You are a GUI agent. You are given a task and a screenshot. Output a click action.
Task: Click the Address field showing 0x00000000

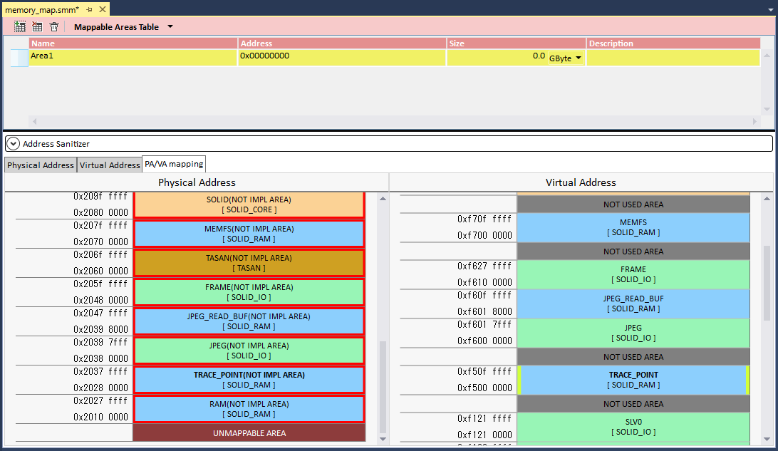pyautogui.click(x=341, y=56)
